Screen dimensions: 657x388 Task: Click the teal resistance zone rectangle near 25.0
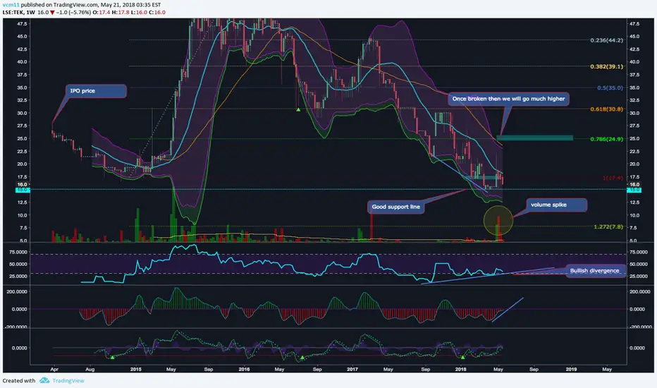click(x=534, y=138)
